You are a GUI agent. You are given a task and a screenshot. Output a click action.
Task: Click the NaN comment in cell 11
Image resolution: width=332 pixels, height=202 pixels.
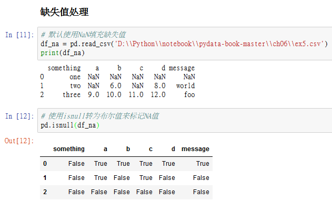pos(83,35)
